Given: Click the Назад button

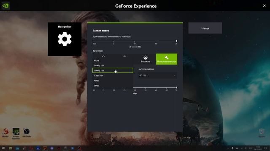Looking at the screenshot, I should (205, 28).
